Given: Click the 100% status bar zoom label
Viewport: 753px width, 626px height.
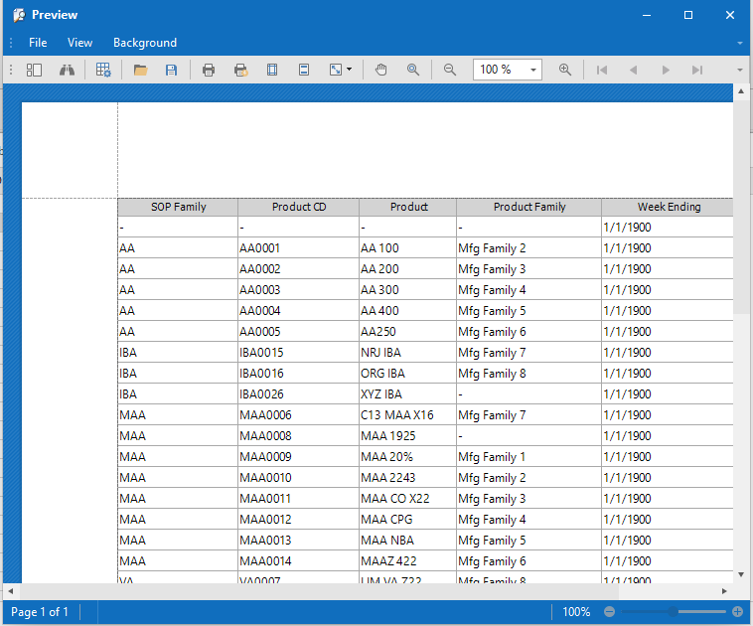Looking at the screenshot, I should [576, 612].
